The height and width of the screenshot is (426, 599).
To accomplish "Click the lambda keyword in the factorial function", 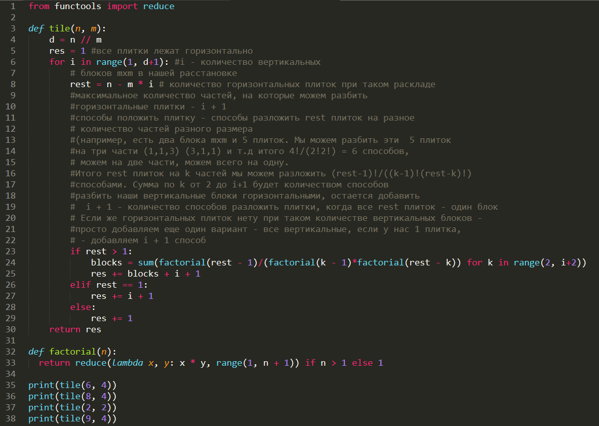I will coord(128,363).
